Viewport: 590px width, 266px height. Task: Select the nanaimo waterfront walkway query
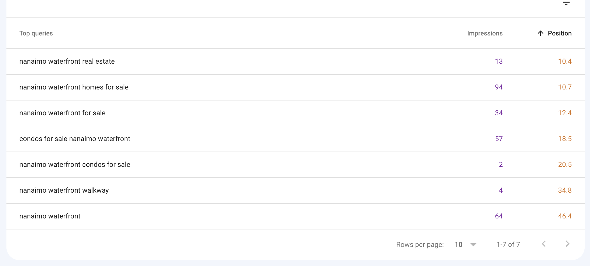pyautogui.click(x=64, y=190)
